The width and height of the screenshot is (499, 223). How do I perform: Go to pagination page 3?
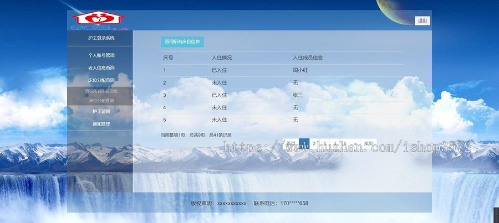324,143
